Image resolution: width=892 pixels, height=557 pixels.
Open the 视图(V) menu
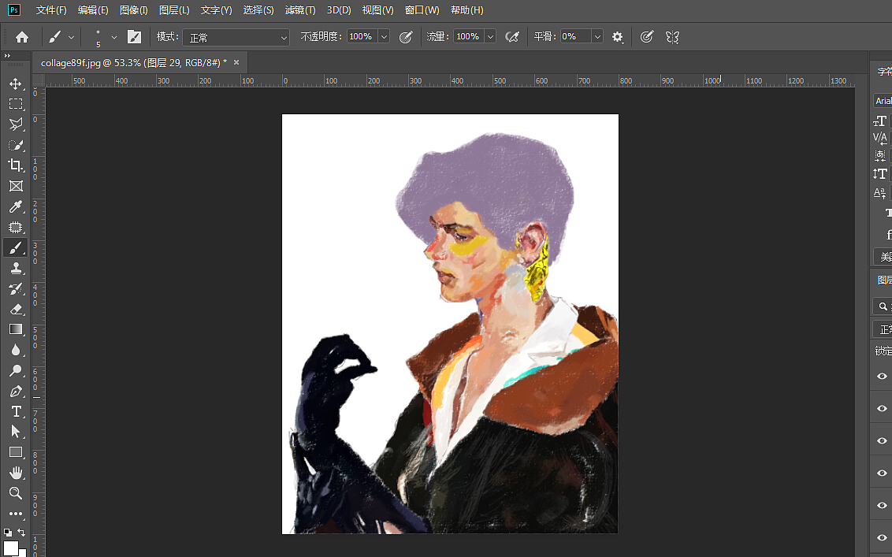point(377,10)
